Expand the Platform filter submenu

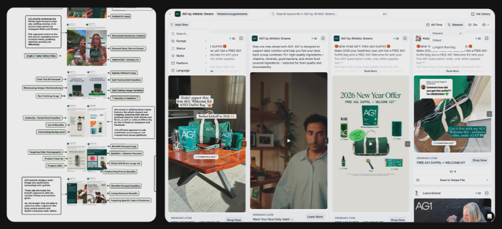click(189, 63)
